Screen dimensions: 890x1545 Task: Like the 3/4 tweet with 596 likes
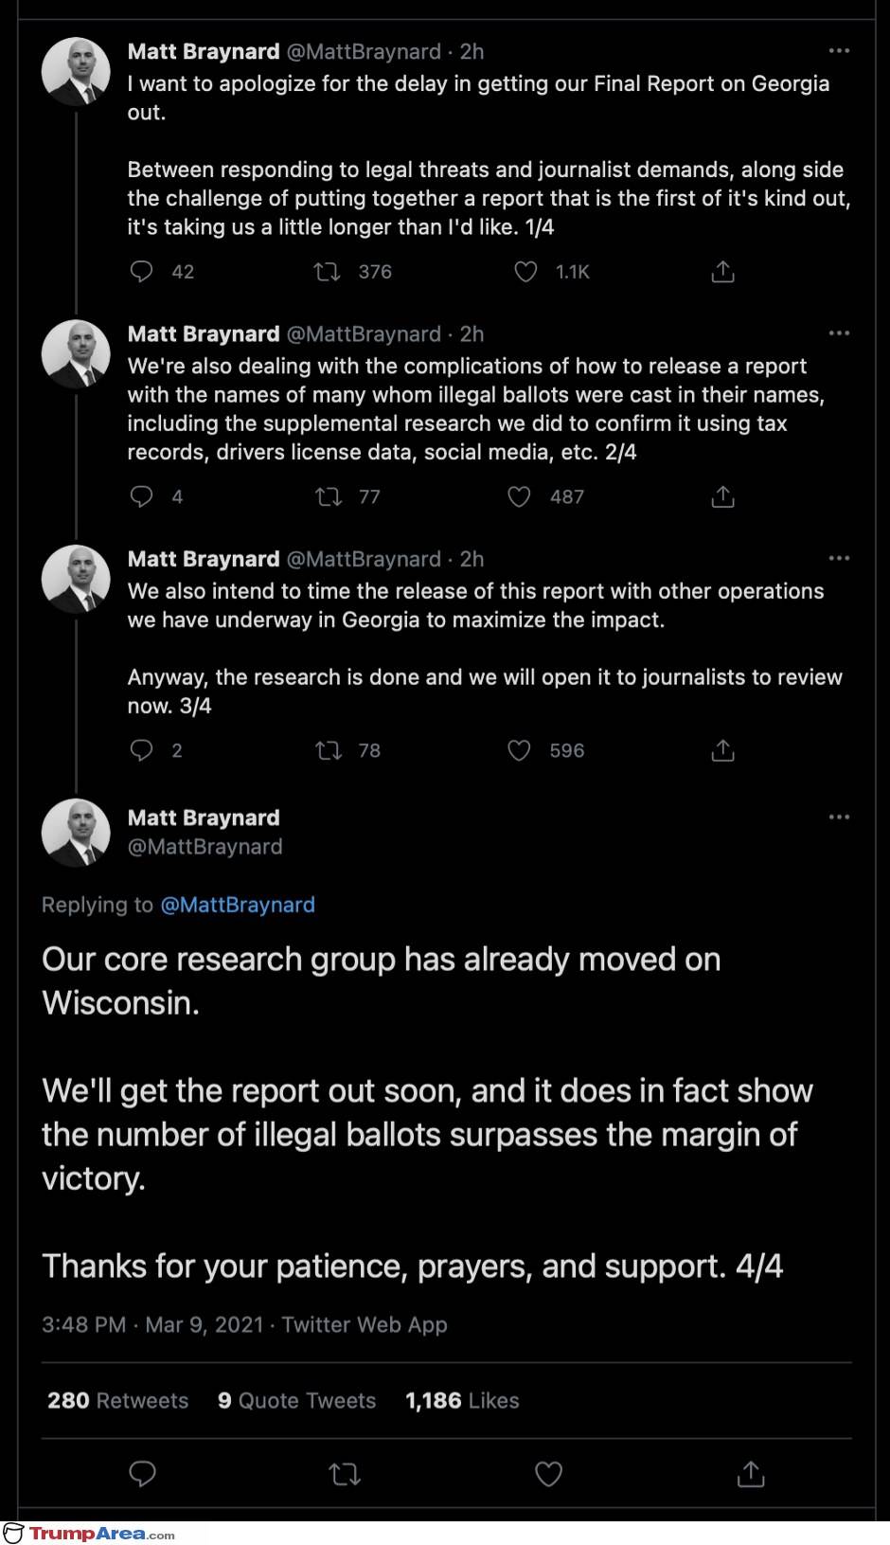pos(519,750)
